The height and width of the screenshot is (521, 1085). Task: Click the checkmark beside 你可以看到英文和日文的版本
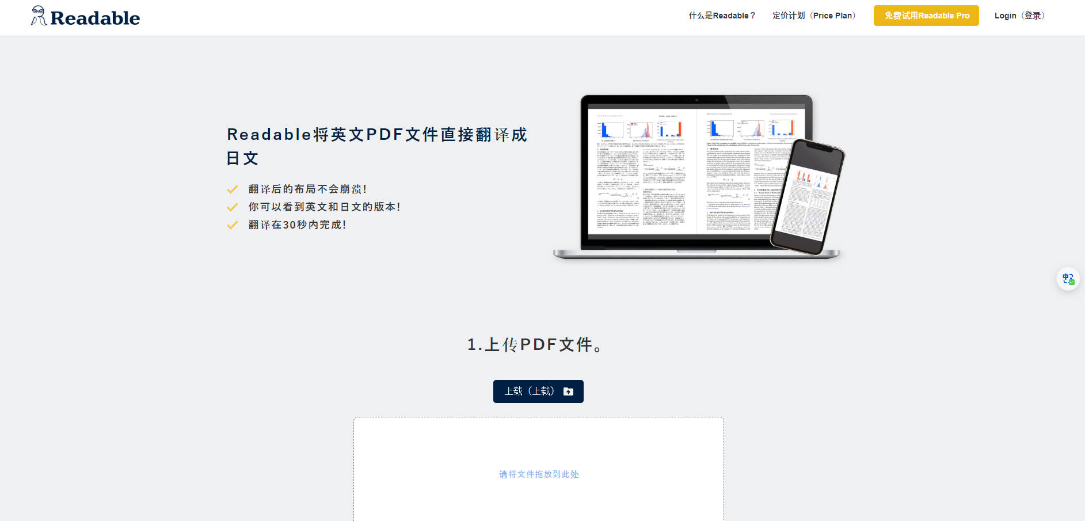(233, 207)
